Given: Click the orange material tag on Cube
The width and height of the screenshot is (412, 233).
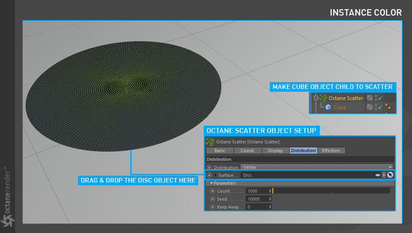Looking at the screenshot, I should (388, 107).
